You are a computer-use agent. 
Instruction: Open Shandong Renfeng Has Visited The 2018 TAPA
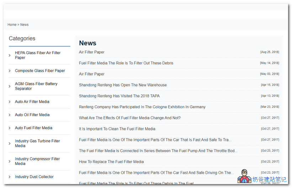(x=119, y=96)
